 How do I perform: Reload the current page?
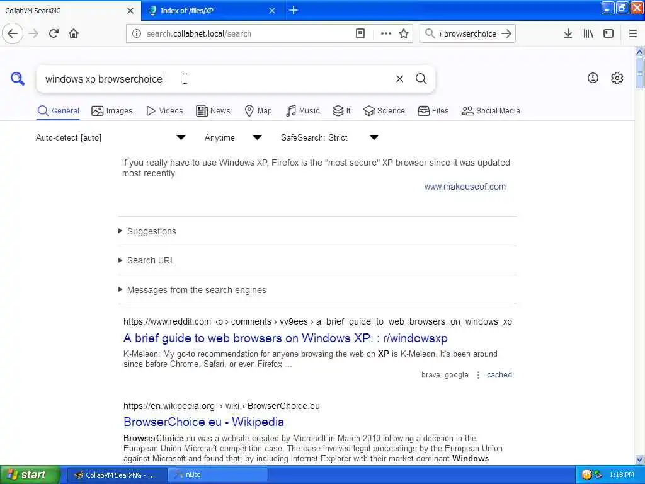(x=54, y=33)
